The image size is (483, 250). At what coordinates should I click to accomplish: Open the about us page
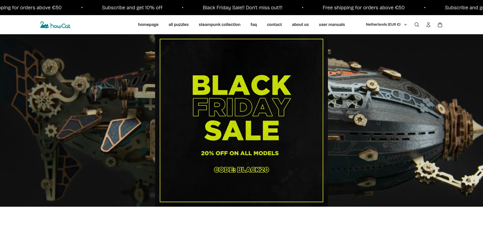tap(300, 24)
